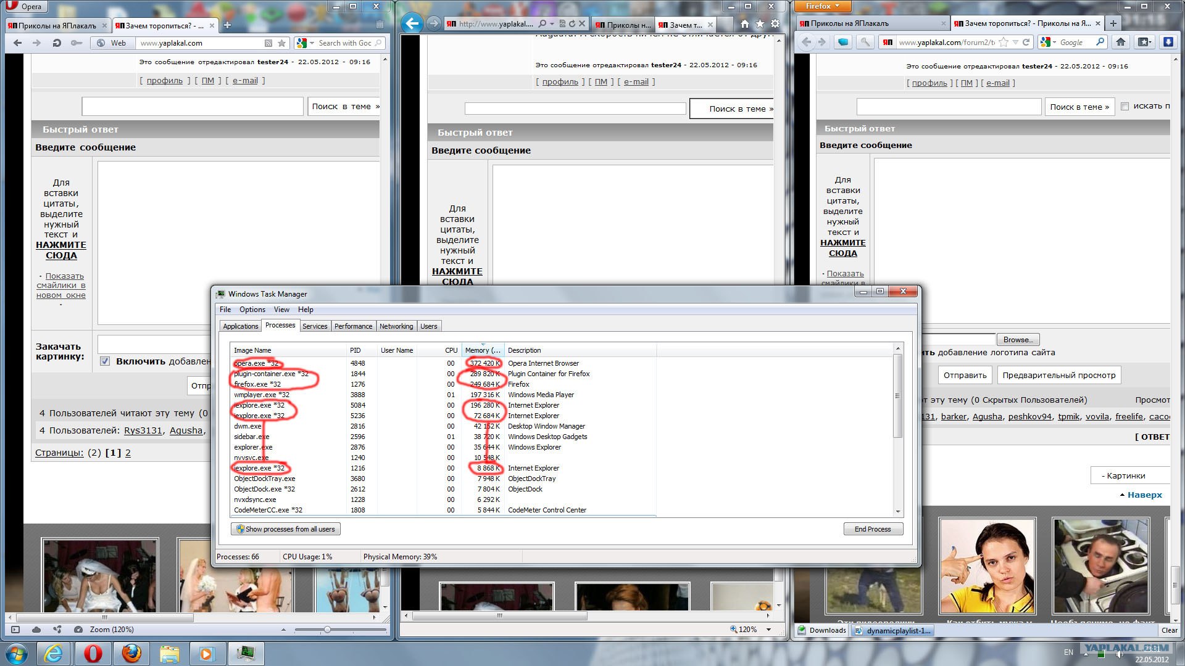
Task: Click the Browse... button in Firefox
Action: pos(1018,340)
